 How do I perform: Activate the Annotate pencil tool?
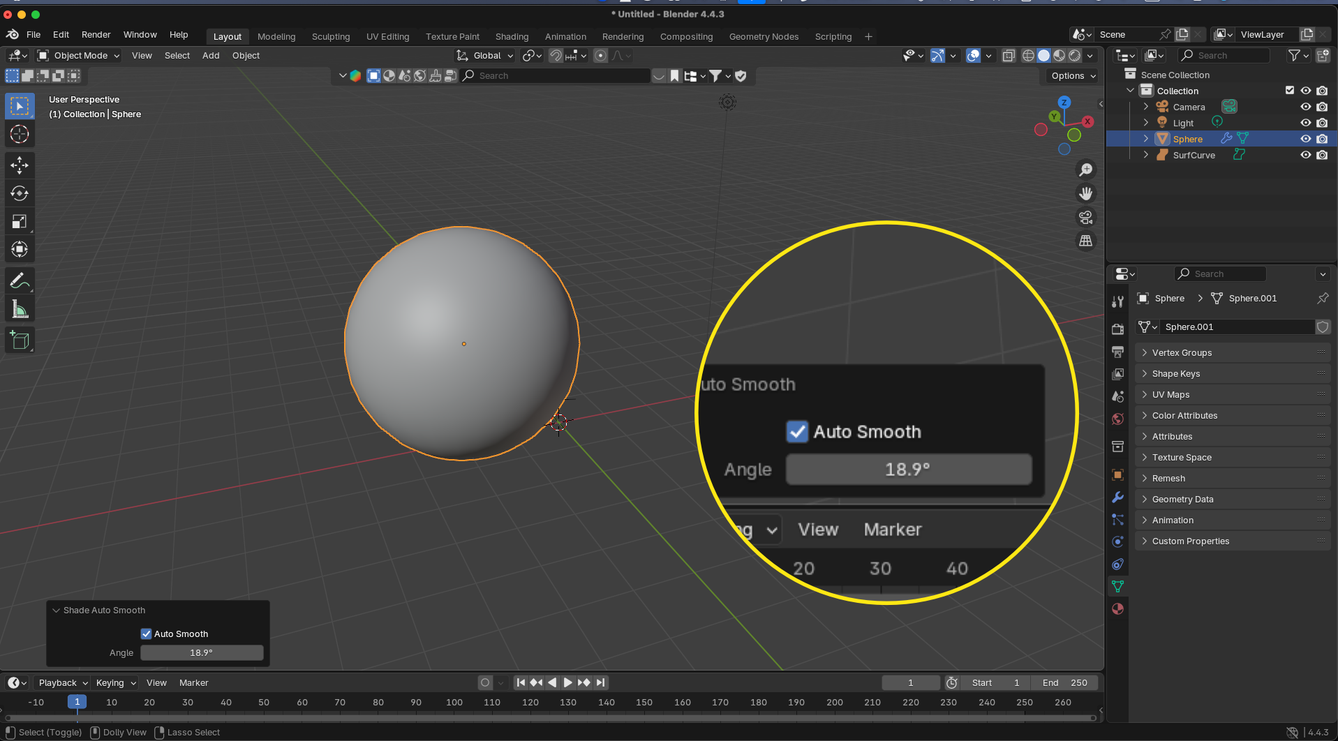(x=20, y=280)
